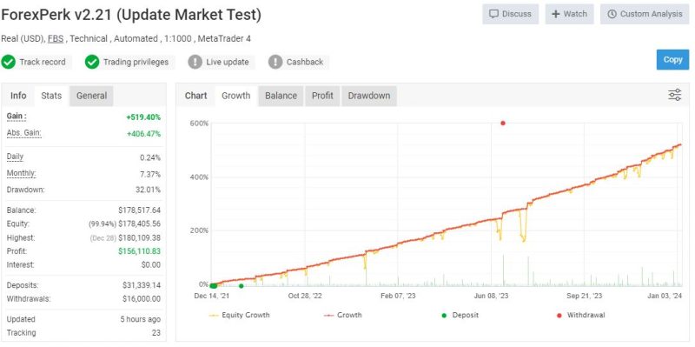Click the Live update exclamation icon
The image size is (695, 347).
pyautogui.click(x=195, y=62)
